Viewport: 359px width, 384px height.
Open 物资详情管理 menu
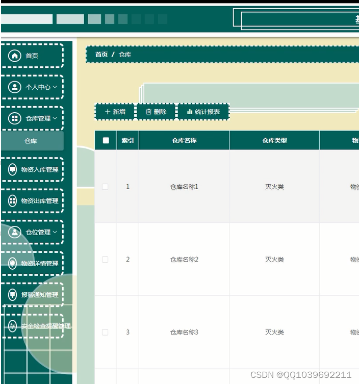click(x=32, y=264)
